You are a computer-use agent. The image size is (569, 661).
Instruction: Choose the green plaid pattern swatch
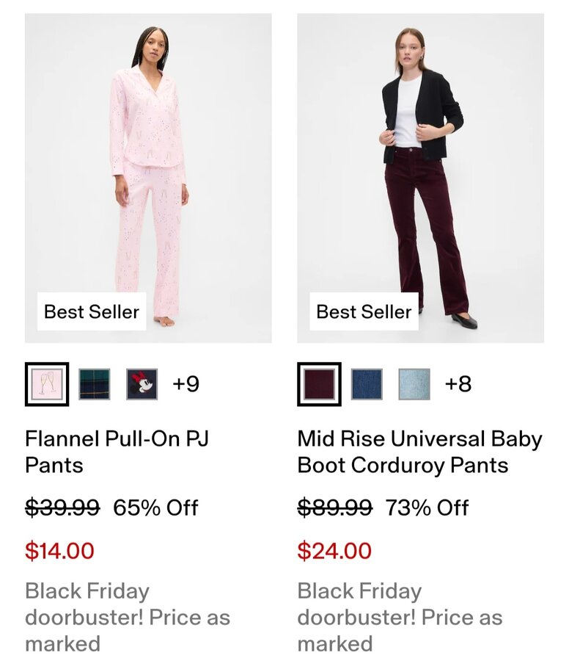tap(95, 384)
